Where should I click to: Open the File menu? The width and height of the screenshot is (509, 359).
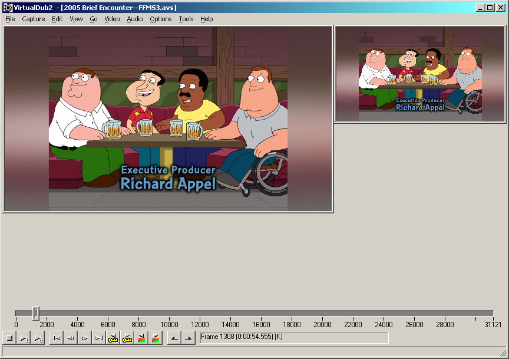point(10,19)
